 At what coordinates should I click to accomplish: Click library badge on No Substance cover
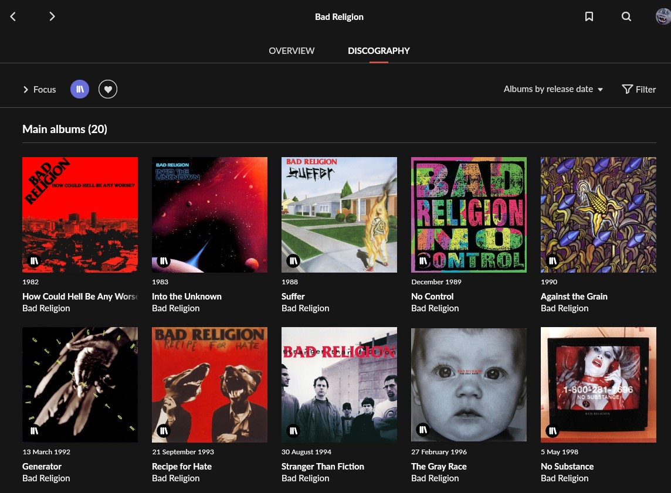[553, 431]
